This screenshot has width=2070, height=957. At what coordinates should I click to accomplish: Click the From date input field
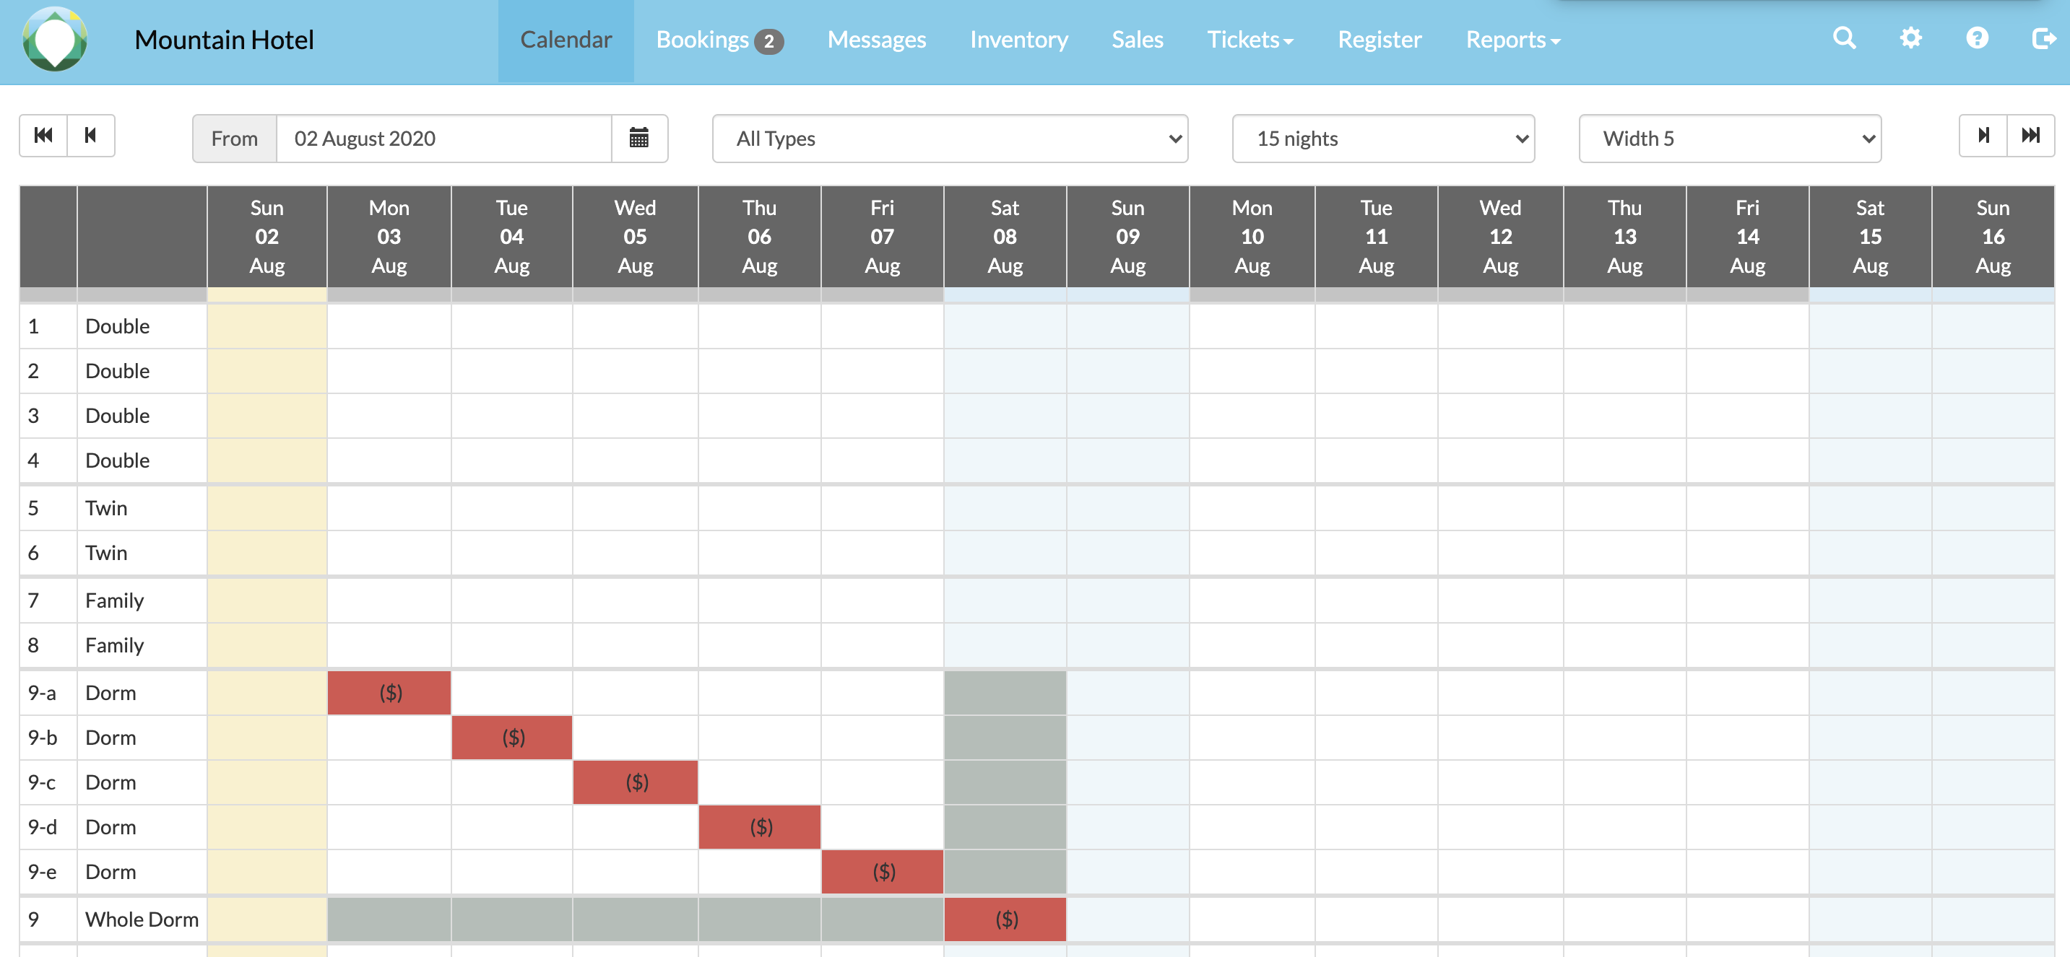click(x=443, y=139)
